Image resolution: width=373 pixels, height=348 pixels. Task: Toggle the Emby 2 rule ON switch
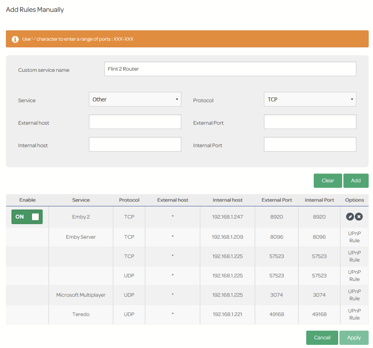coord(27,217)
